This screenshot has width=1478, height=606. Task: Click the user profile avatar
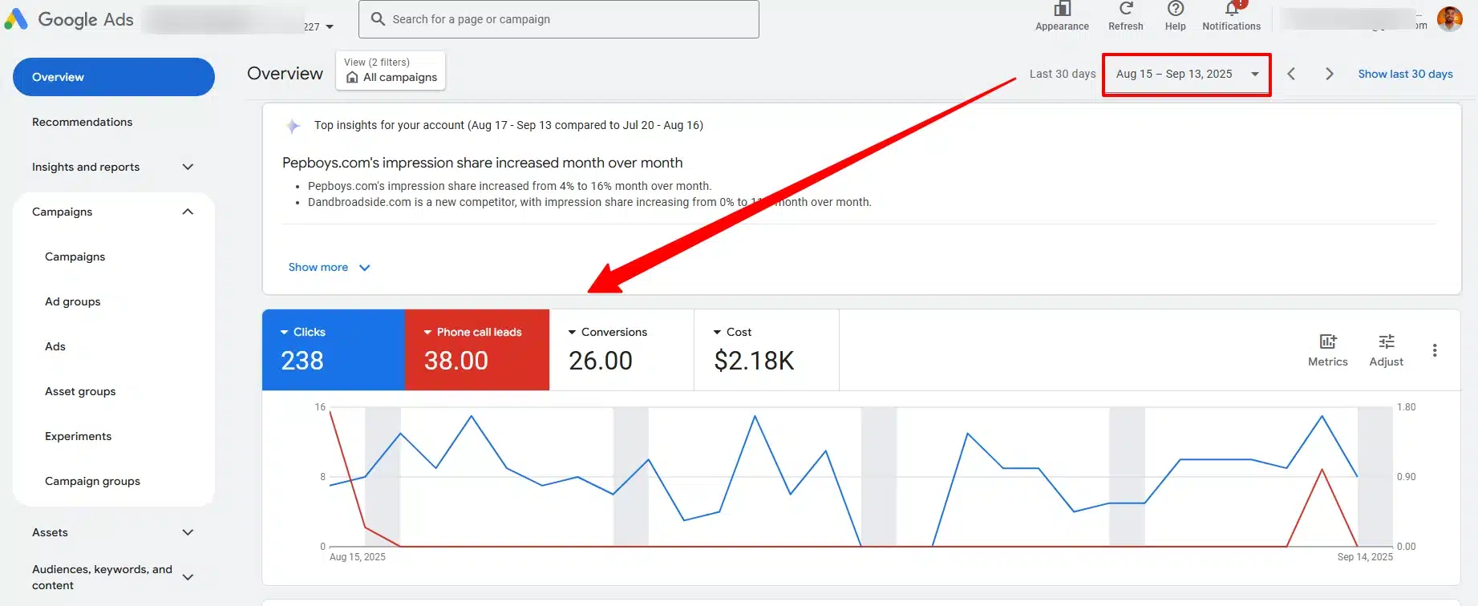coord(1449,18)
